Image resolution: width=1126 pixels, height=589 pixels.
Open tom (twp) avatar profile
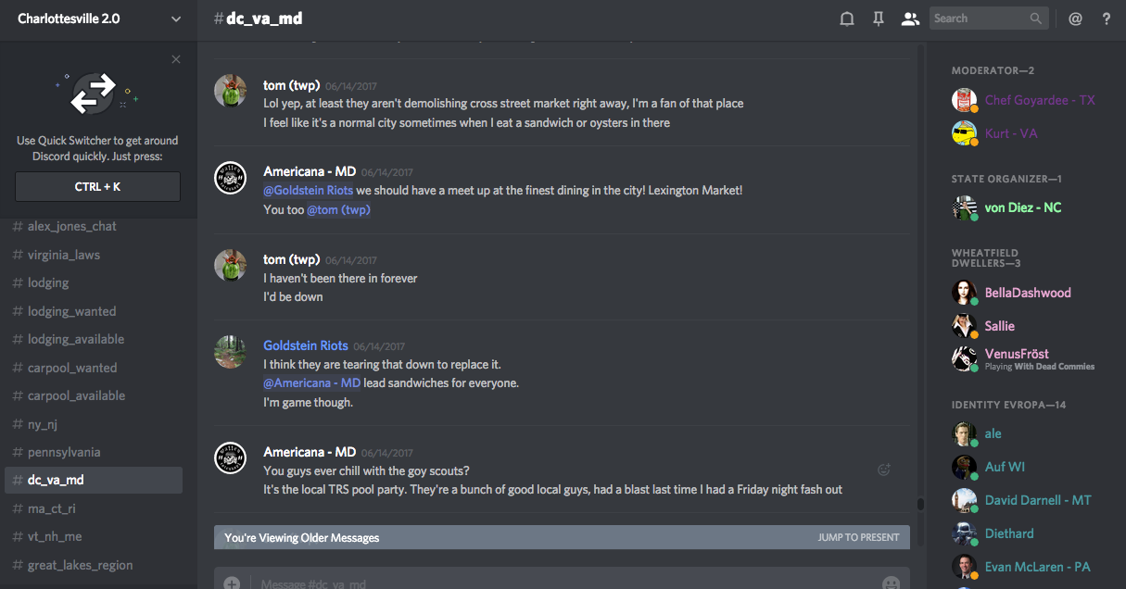coord(230,91)
